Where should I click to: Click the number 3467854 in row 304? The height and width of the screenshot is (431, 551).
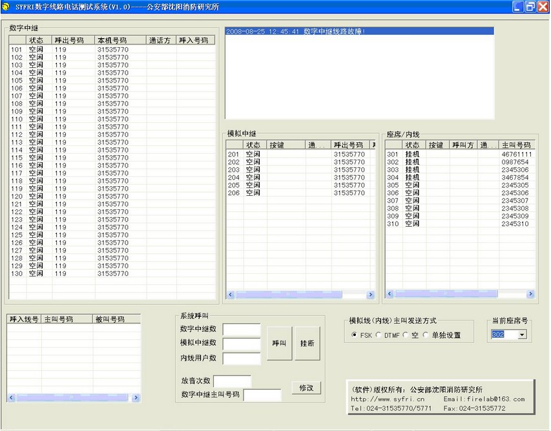click(515, 178)
